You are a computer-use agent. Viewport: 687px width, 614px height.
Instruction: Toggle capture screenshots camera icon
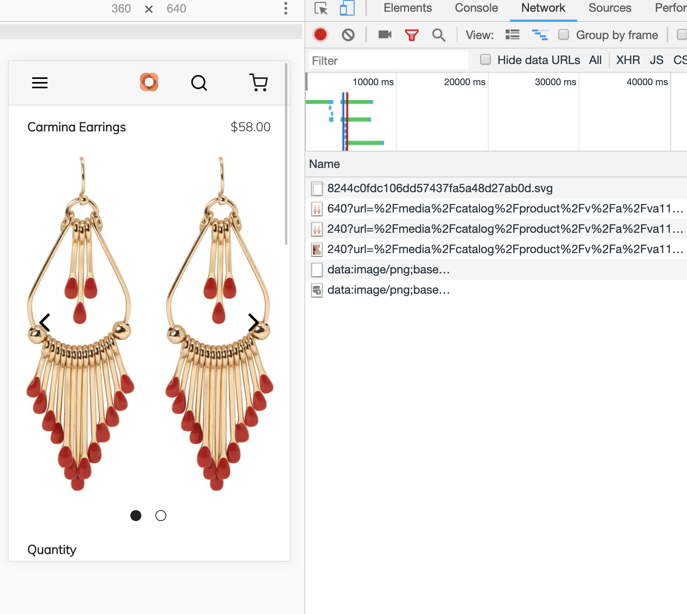tap(385, 35)
